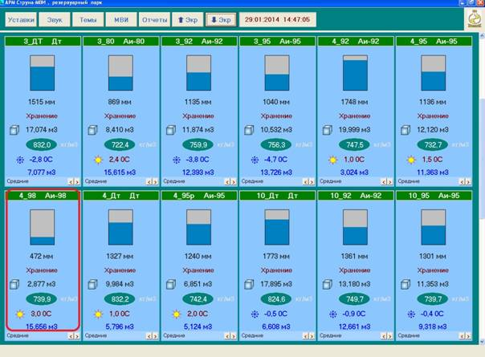
Task: Click right arrow in 3_ДТ tank footer
Action: tap(77, 182)
